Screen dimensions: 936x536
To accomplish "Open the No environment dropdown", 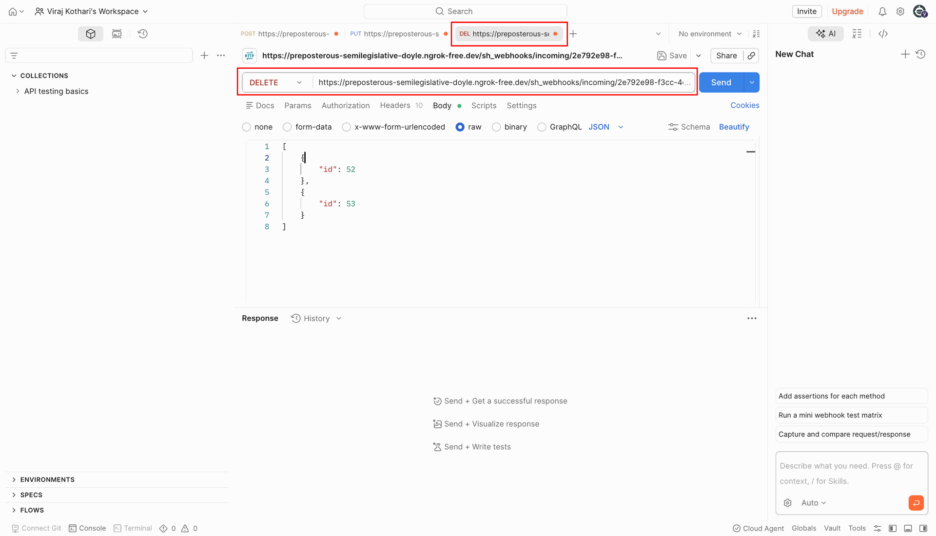I will tap(710, 34).
